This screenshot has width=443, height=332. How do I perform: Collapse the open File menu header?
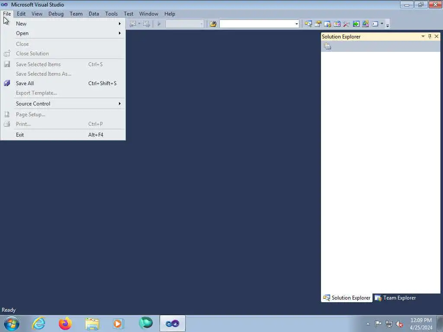point(7,13)
